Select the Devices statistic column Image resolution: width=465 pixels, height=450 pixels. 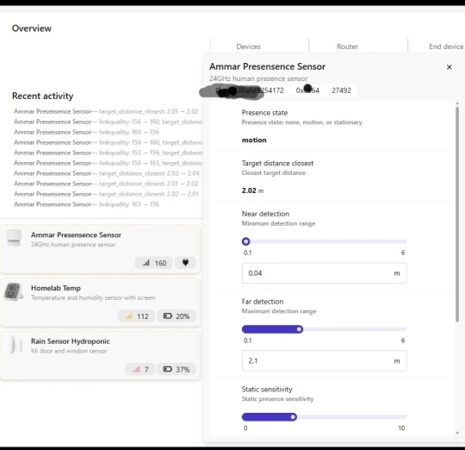pyautogui.click(x=249, y=47)
